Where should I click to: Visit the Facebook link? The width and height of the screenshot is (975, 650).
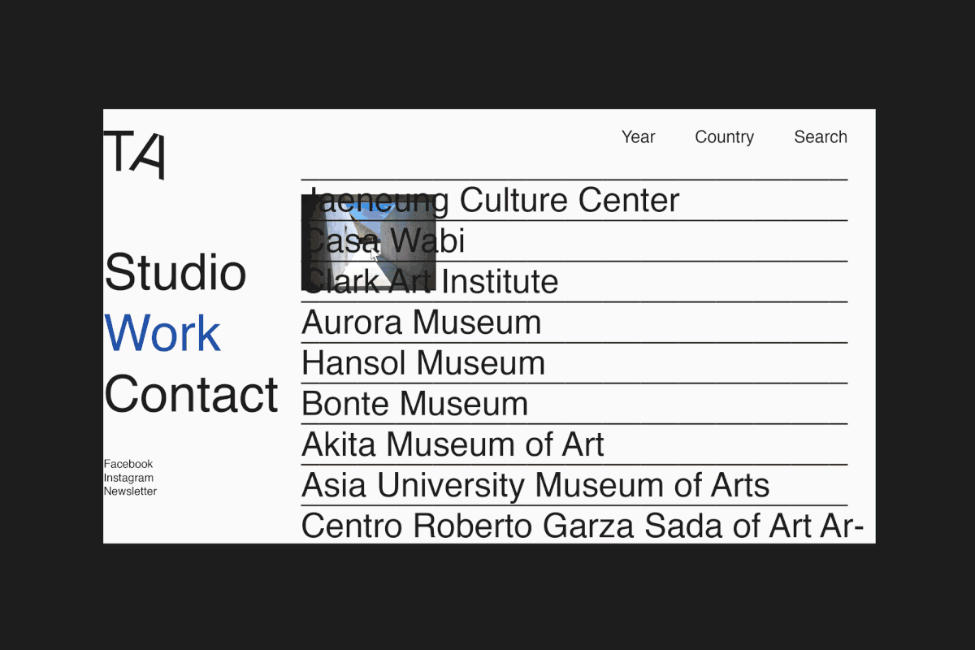[128, 464]
